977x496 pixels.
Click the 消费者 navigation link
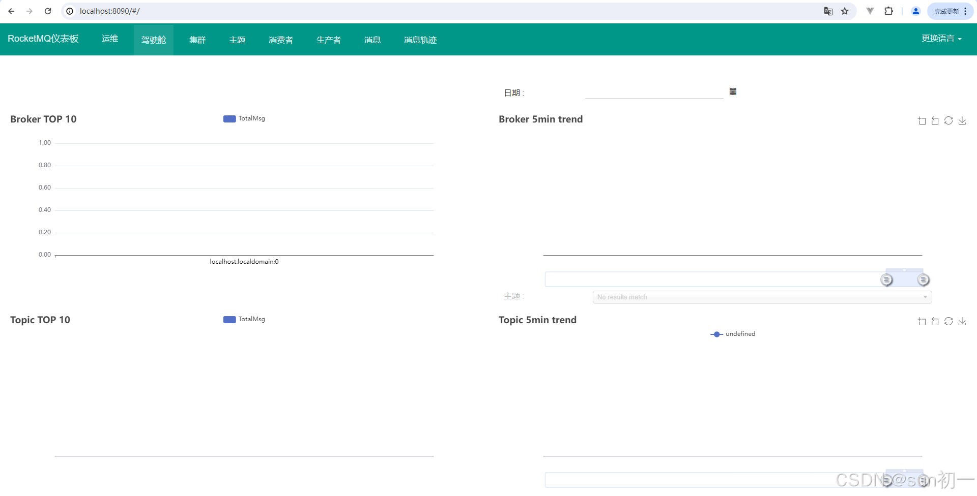coord(280,39)
